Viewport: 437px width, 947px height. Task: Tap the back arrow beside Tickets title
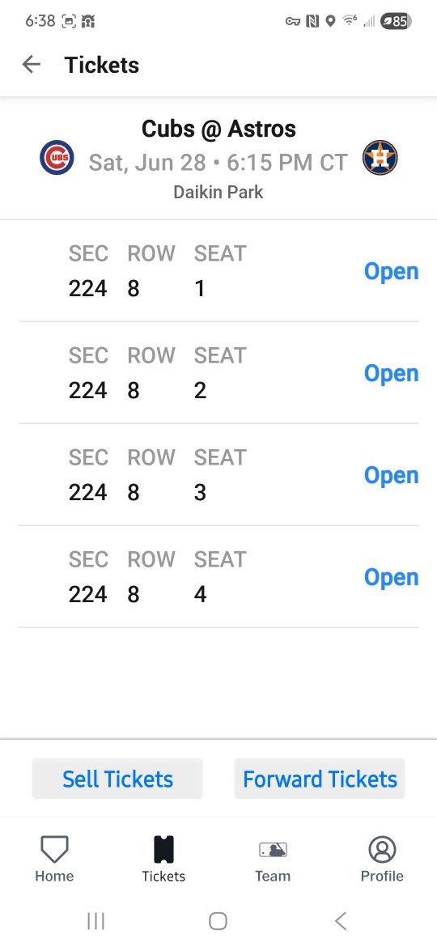[31, 65]
